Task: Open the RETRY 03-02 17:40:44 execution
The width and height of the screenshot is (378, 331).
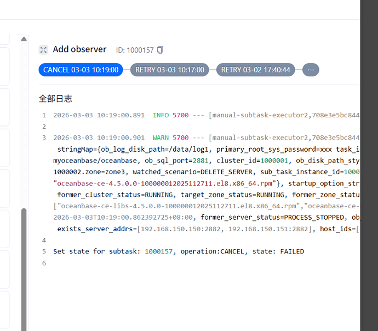Action: 256,70
